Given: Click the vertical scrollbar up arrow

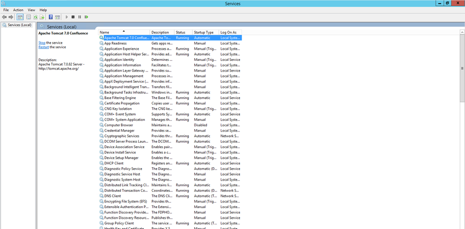Looking at the screenshot, I should pyautogui.click(x=462, y=32).
